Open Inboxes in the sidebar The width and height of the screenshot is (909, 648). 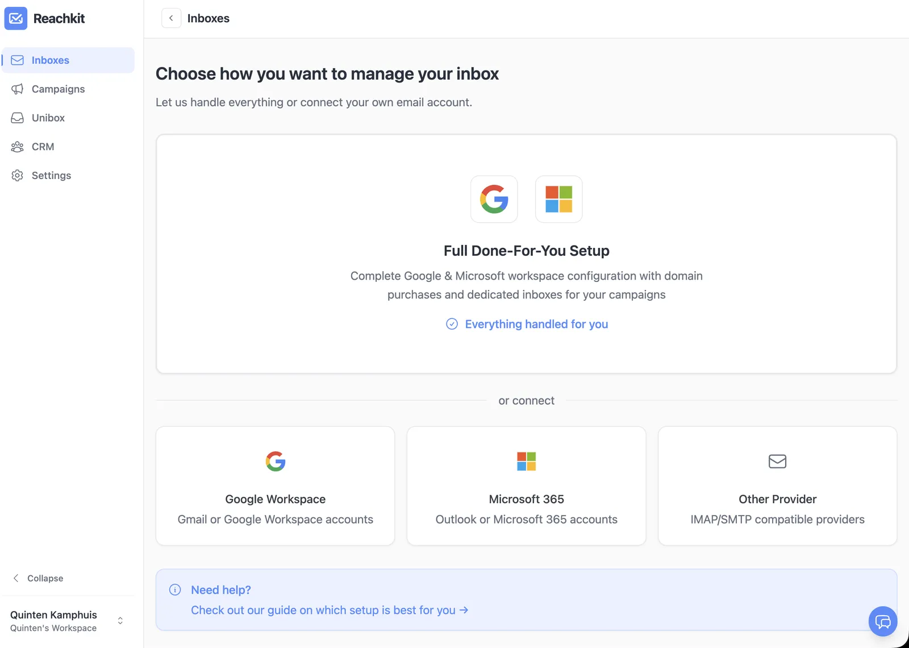coord(68,60)
